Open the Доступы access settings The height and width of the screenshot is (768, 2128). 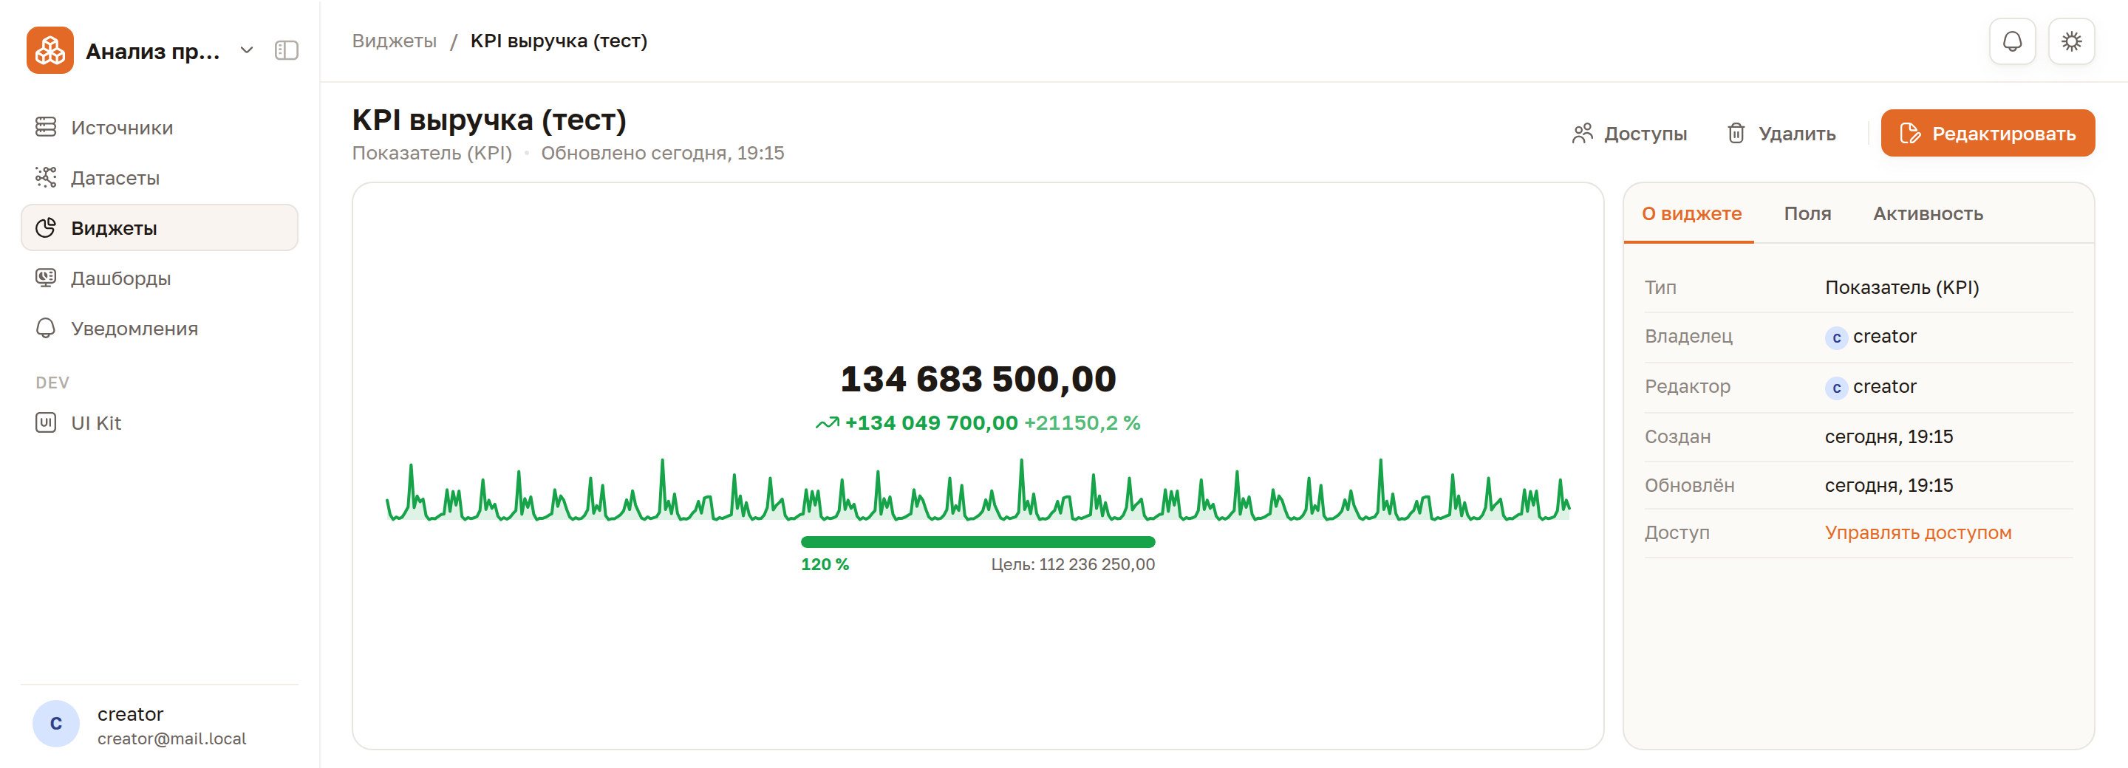pos(1629,133)
